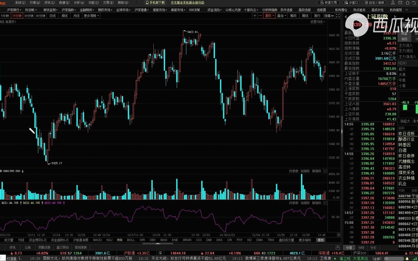The image size is (418, 261).
Task: Go to previous stock arrow
Action: [346, 17]
